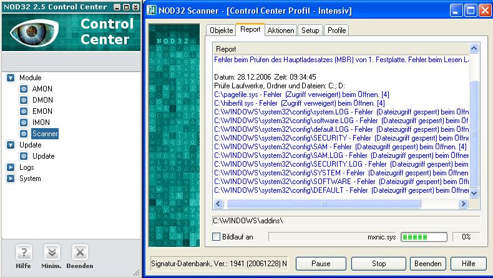The image size is (493, 278).
Task: Click report scroll up arrow
Action: [474, 49]
